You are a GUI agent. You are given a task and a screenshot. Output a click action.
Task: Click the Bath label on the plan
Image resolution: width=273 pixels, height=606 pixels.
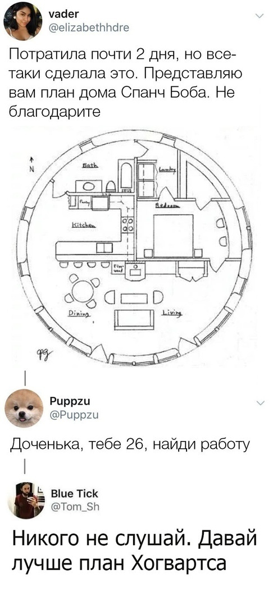[92, 166]
